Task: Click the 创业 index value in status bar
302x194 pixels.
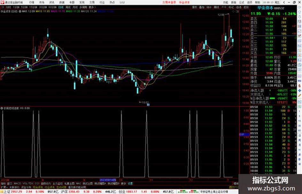Action: pos(132,192)
